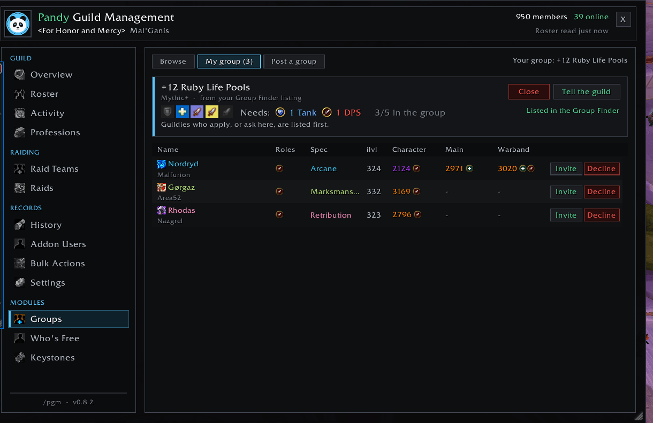653x423 pixels.
Task: Open Addon Users via its icon
Action: tap(20, 244)
